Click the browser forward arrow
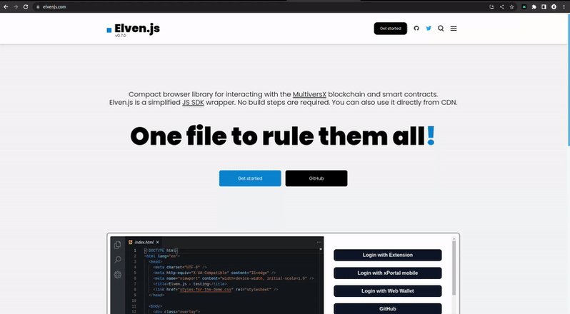The height and width of the screenshot is (314, 570). click(16, 6)
